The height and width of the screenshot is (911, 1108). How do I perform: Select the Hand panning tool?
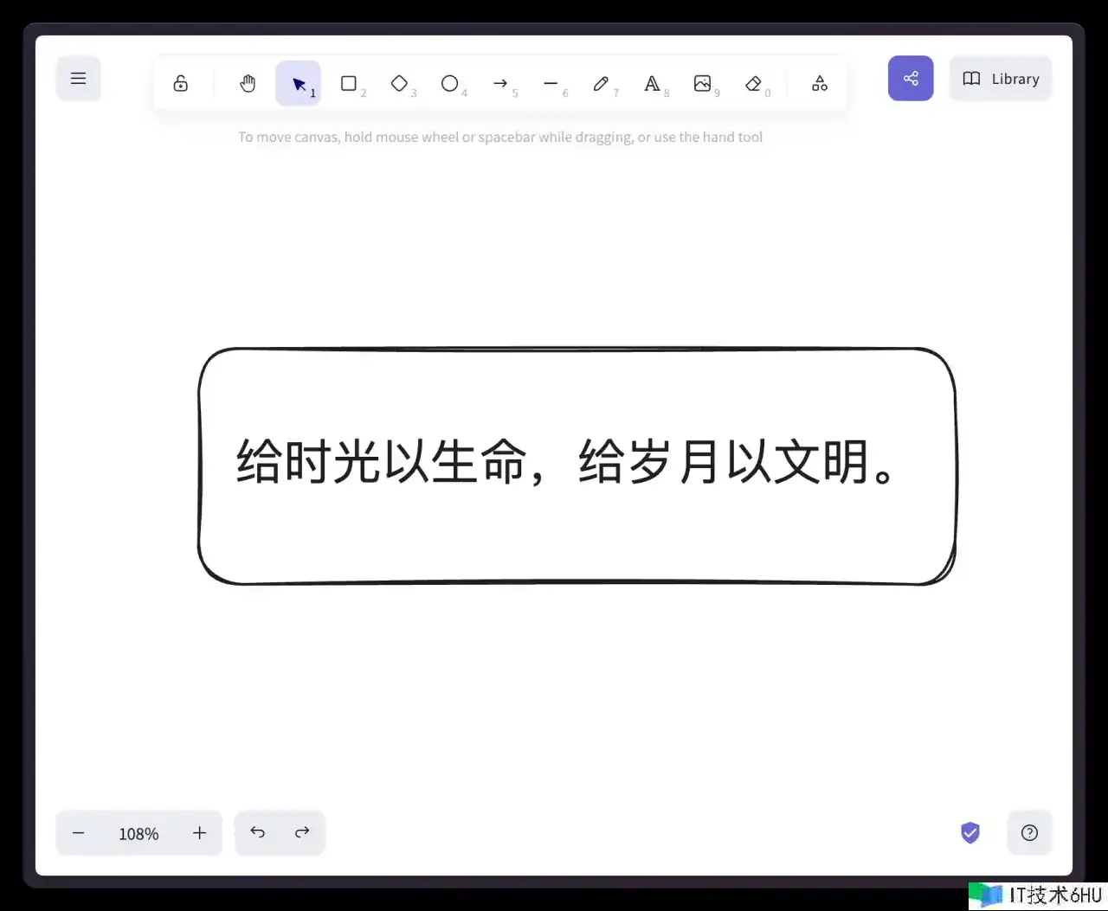(x=248, y=83)
